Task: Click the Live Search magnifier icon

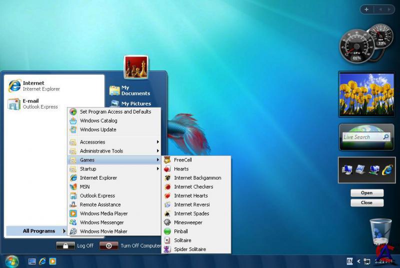Action: (385, 137)
